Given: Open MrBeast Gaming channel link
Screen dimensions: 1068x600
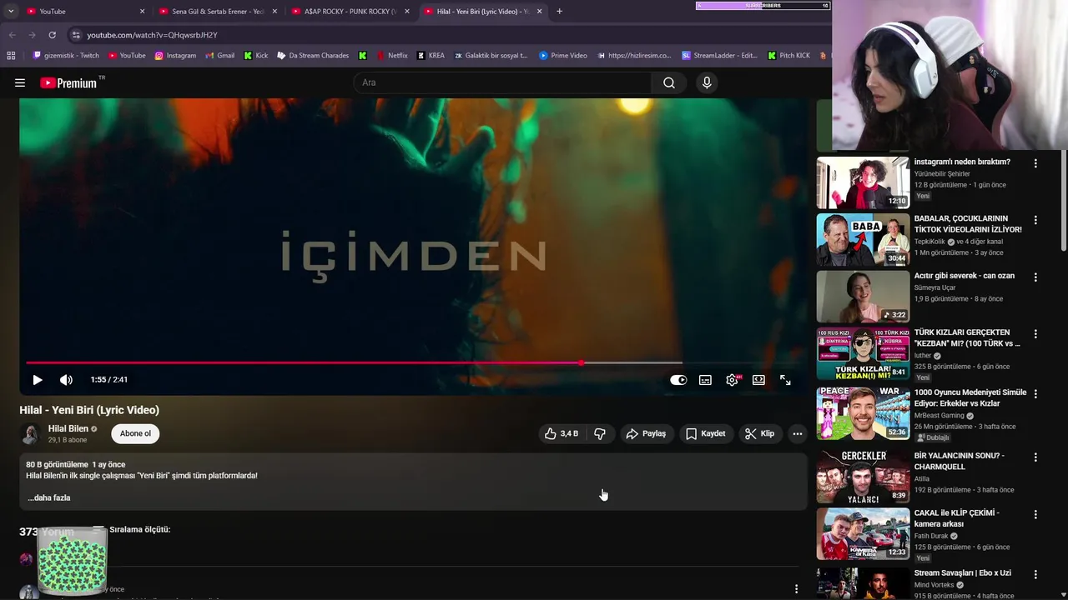Looking at the screenshot, I should [x=940, y=415].
